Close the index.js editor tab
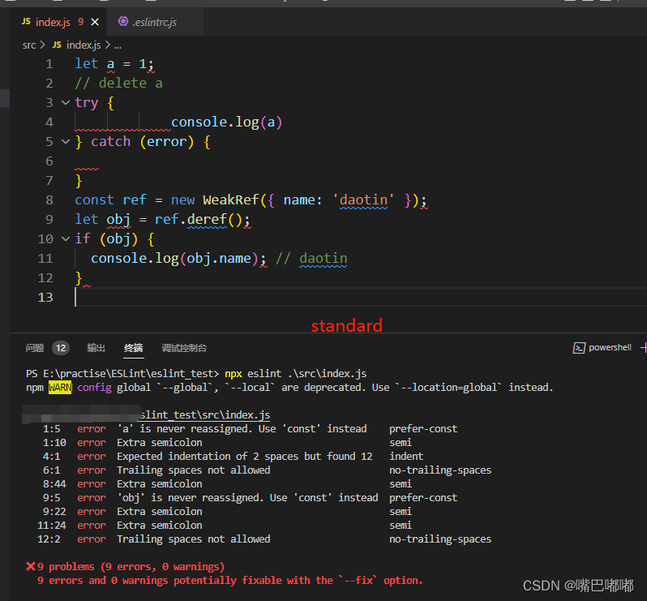 click(96, 22)
